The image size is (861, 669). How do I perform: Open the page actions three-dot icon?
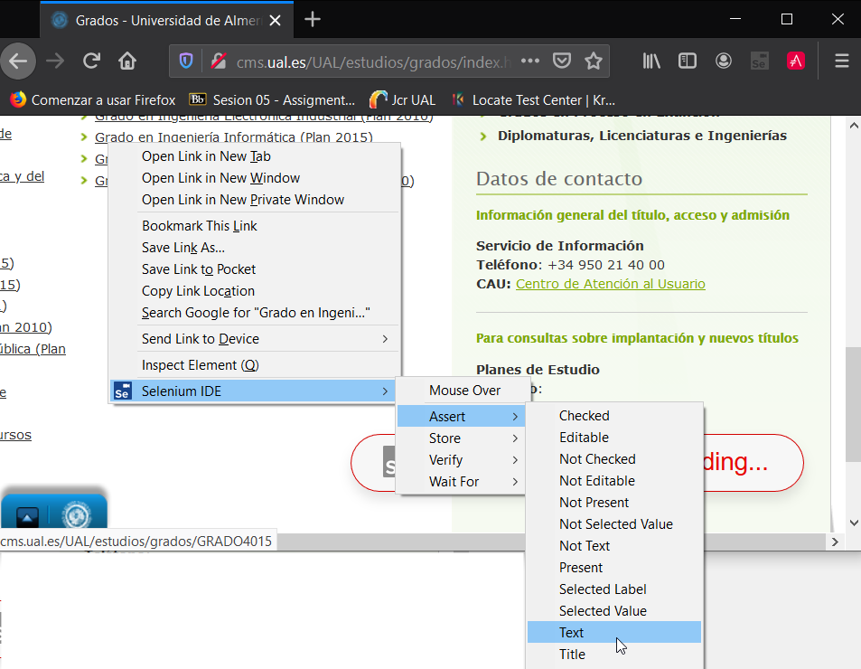529,61
